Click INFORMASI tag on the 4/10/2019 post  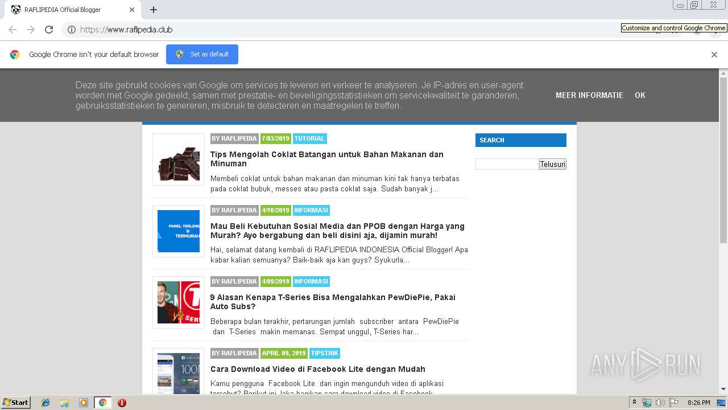[x=311, y=210]
